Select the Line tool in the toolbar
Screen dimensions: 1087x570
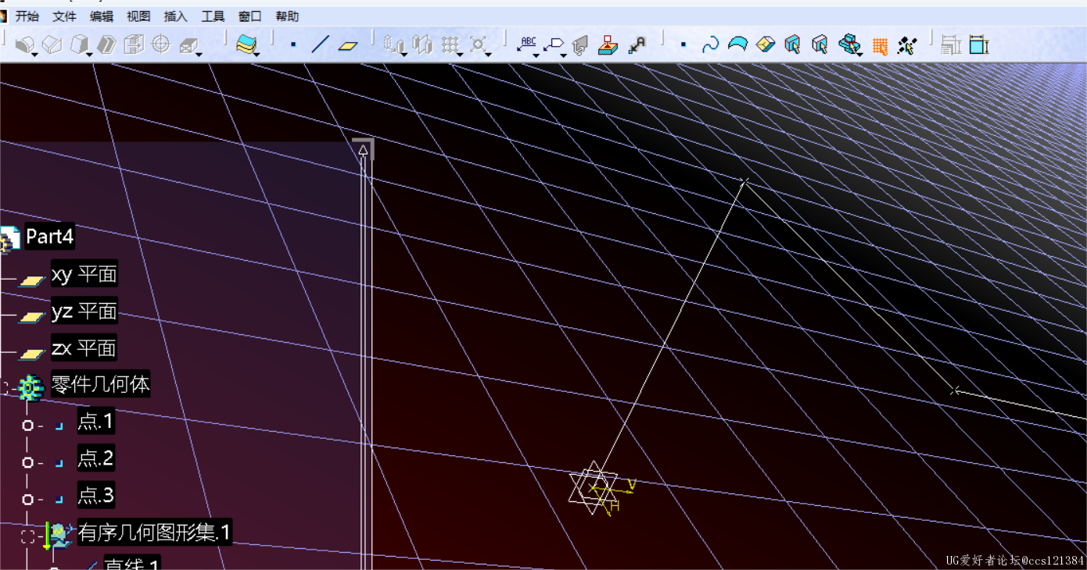coord(320,45)
